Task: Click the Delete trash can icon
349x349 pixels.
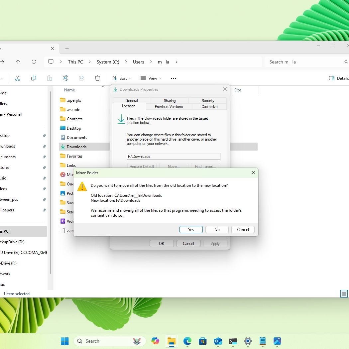Action: 97,78
